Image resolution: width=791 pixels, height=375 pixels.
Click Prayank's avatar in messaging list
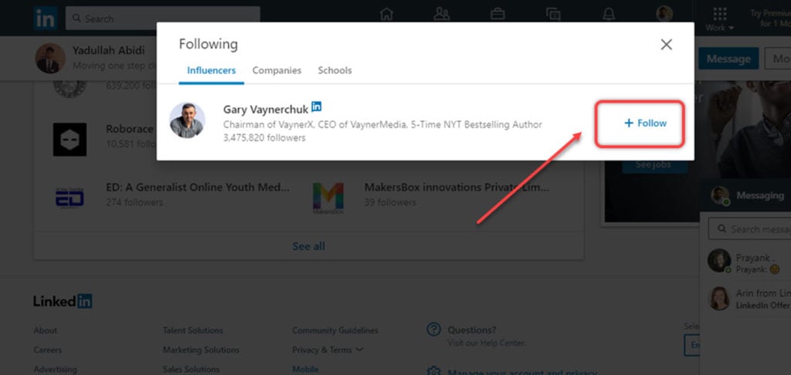[719, 261]
